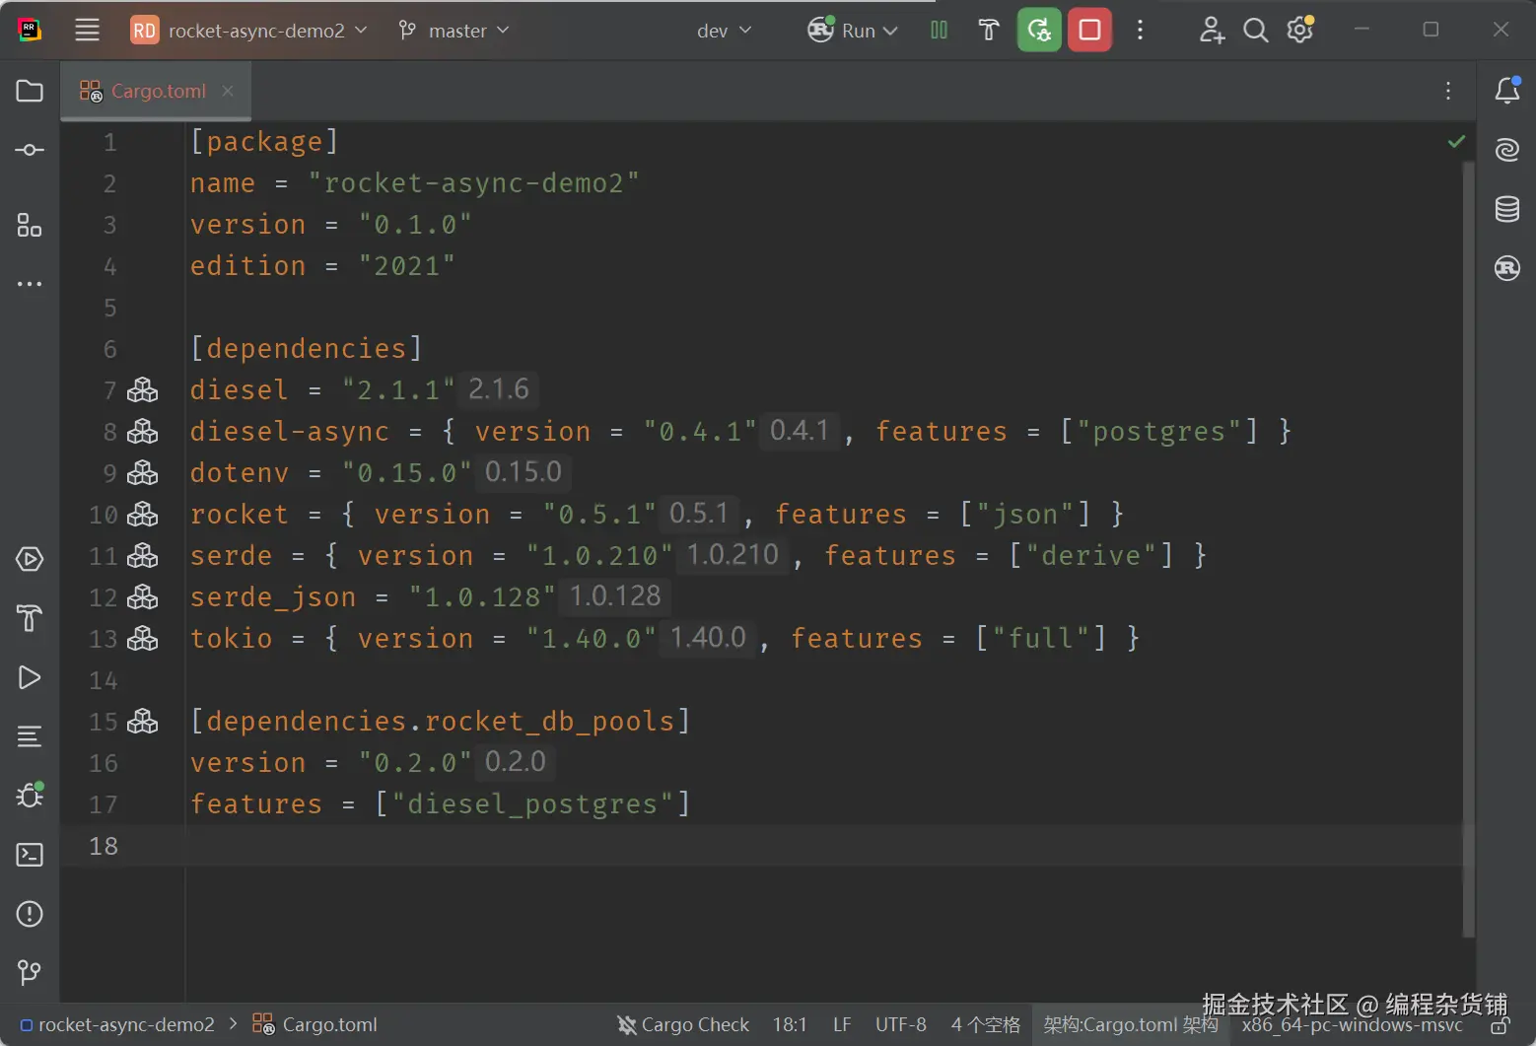Open the rocket-async-demo2 project dropdown
This screenshot has height=1046, width=1536.
[248, 31]
